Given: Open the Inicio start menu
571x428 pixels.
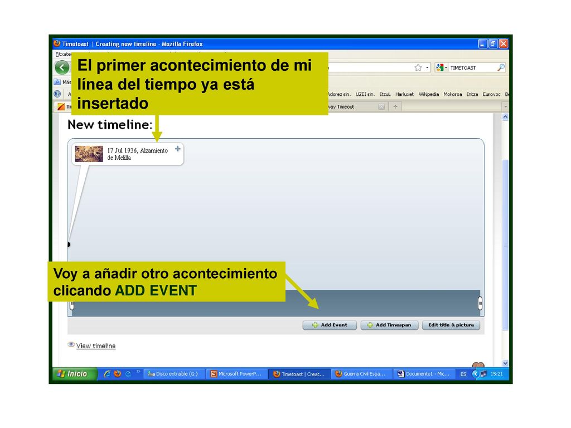Looking at the screenshot, I should 75,374.
